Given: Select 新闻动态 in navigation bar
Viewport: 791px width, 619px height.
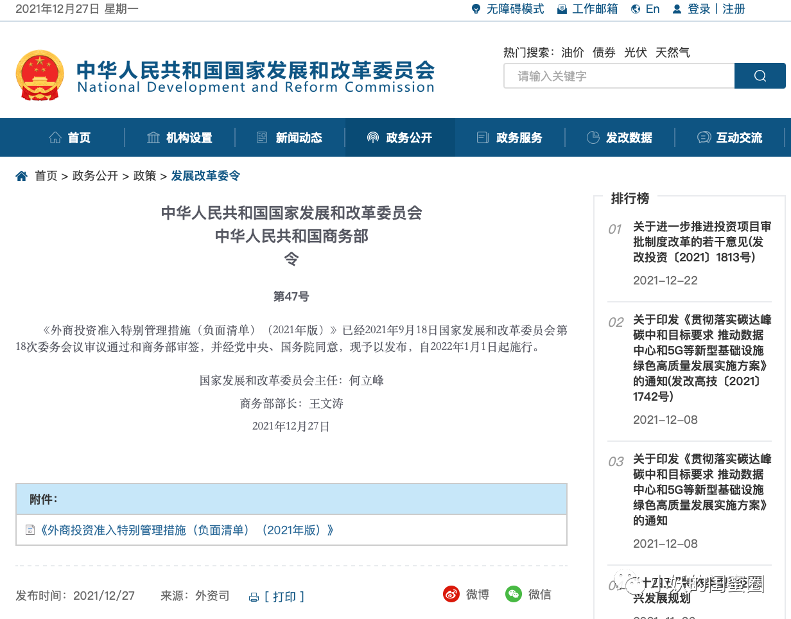Looking at the screenshot, I should click(290, 137).
